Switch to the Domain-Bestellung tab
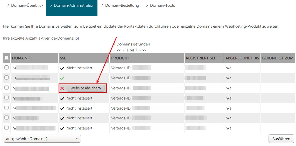Screen dimensions: 296x146 (120, 5)
